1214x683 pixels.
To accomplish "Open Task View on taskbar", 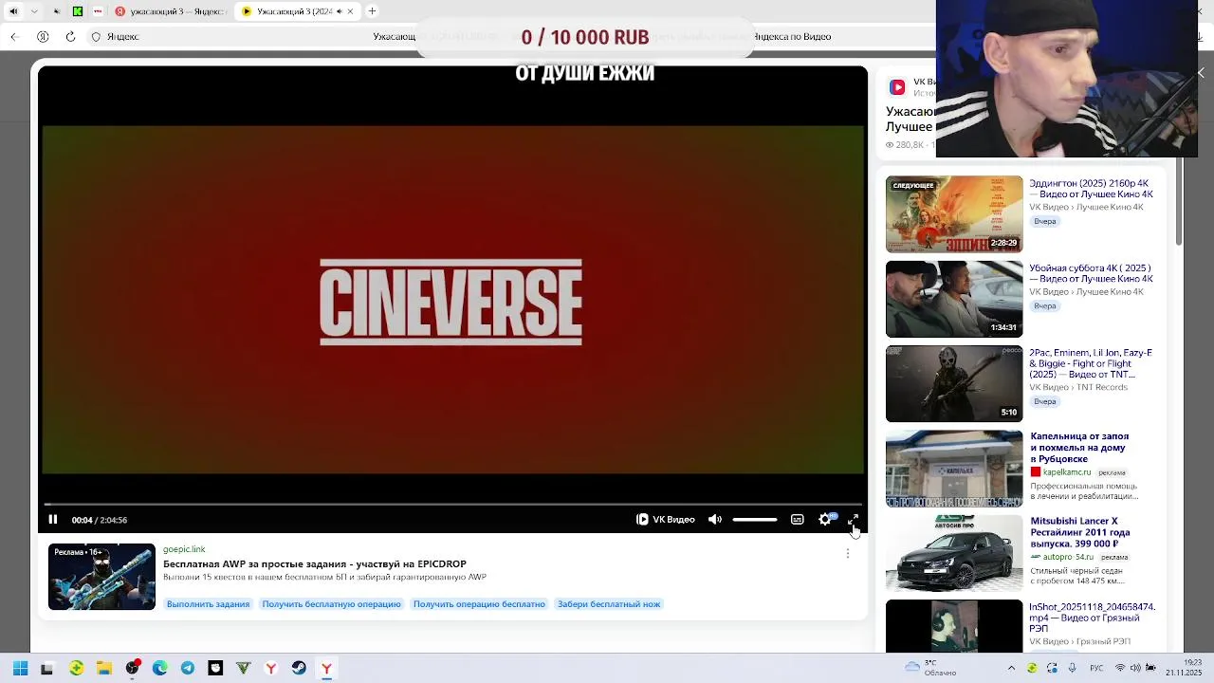I will (x=47, y=668).
